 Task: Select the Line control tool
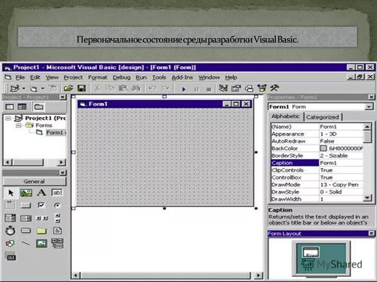(x=26, y=244)
